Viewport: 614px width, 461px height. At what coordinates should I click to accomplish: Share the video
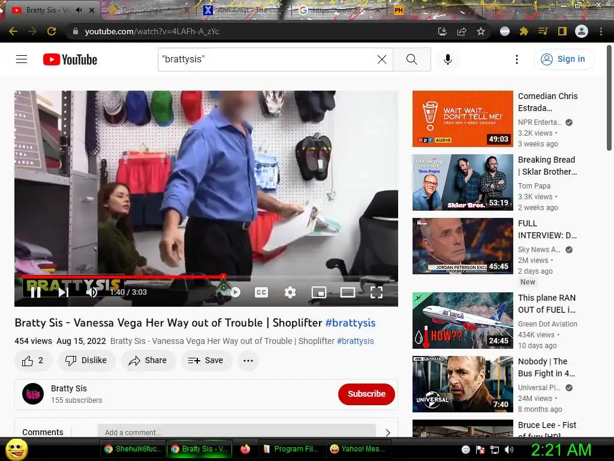click(148, 360)
